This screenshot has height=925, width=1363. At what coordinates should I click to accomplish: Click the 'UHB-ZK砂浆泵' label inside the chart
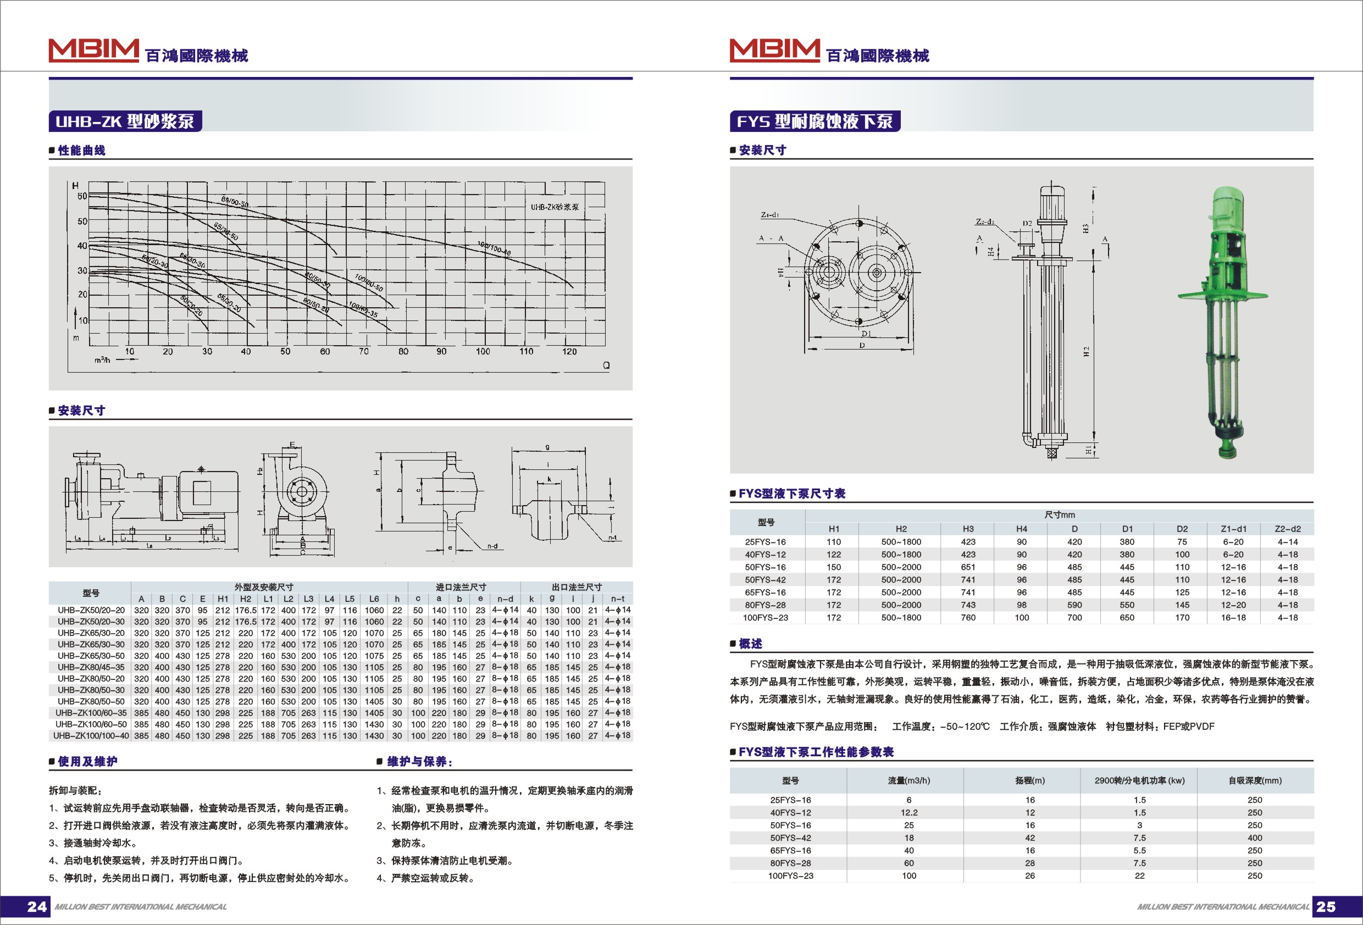point(555,207)
